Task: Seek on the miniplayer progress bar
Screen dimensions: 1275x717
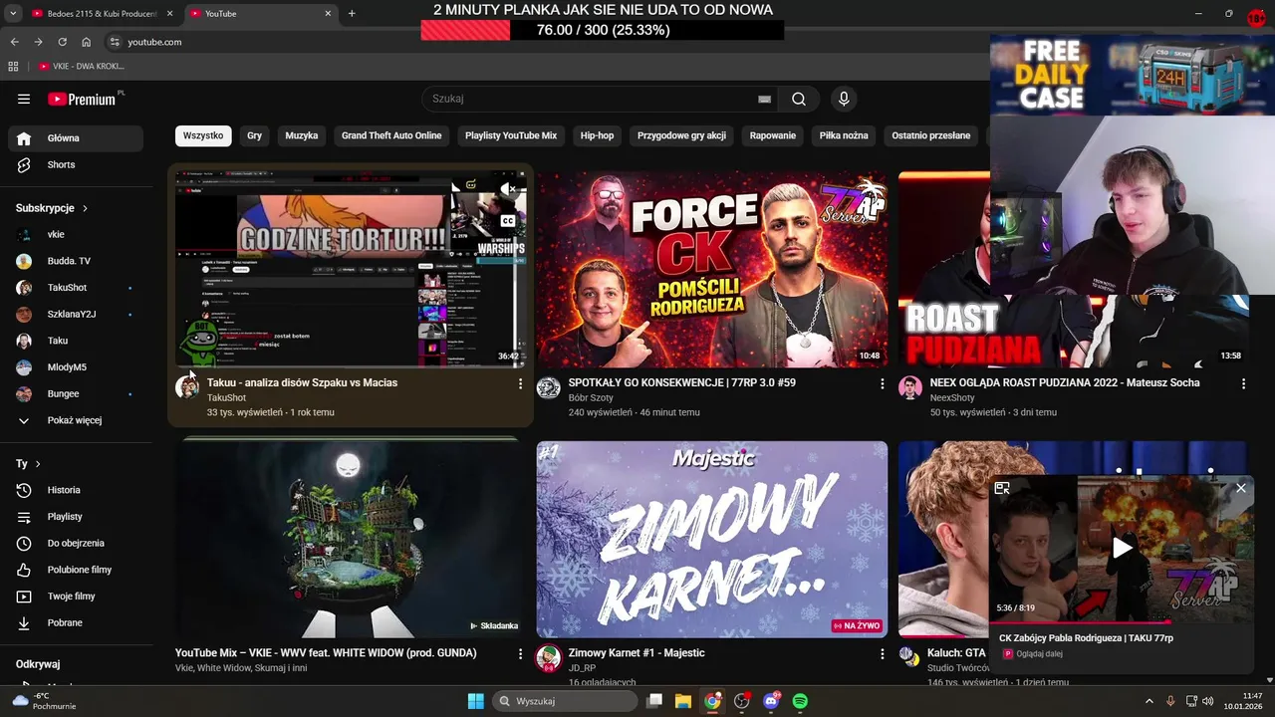Action: pyautogui.click(x=1122, y=621)
